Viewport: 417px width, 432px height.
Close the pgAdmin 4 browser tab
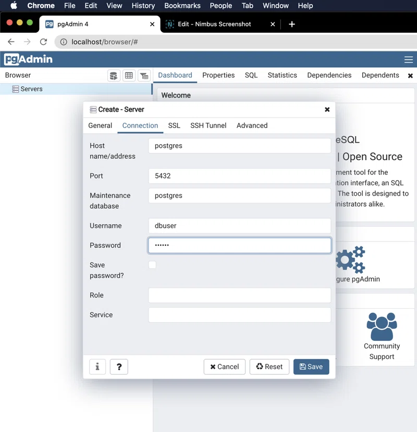pos(152,24)
